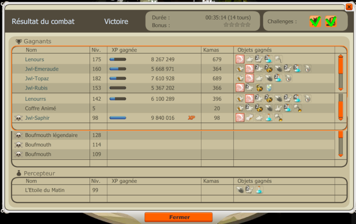Select the grey tail item in Lenours' loot
This screenshot has width=356, height=224.
[x=279, y=59]
